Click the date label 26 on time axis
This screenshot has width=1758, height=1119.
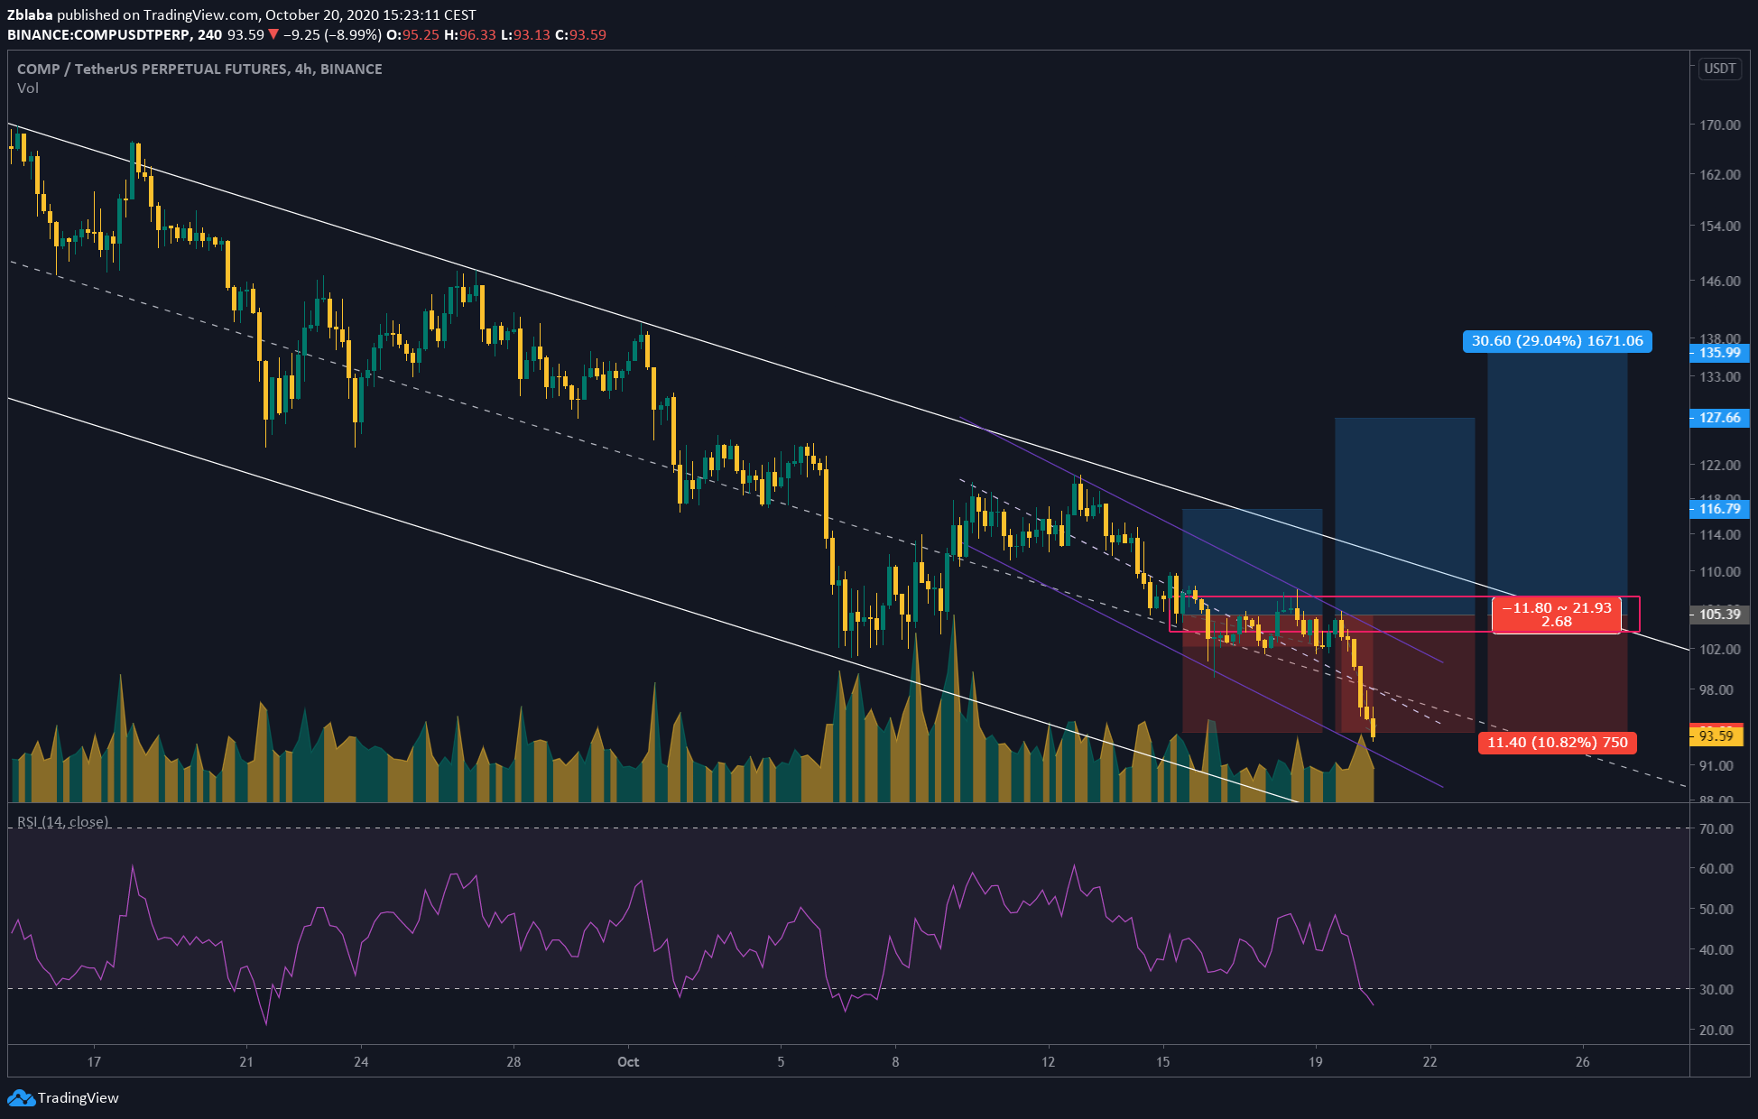[1583, 1062]
